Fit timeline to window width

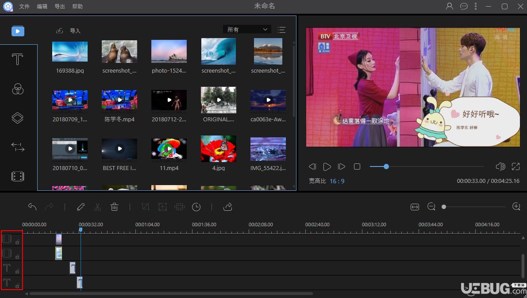[x=415, y=207]
